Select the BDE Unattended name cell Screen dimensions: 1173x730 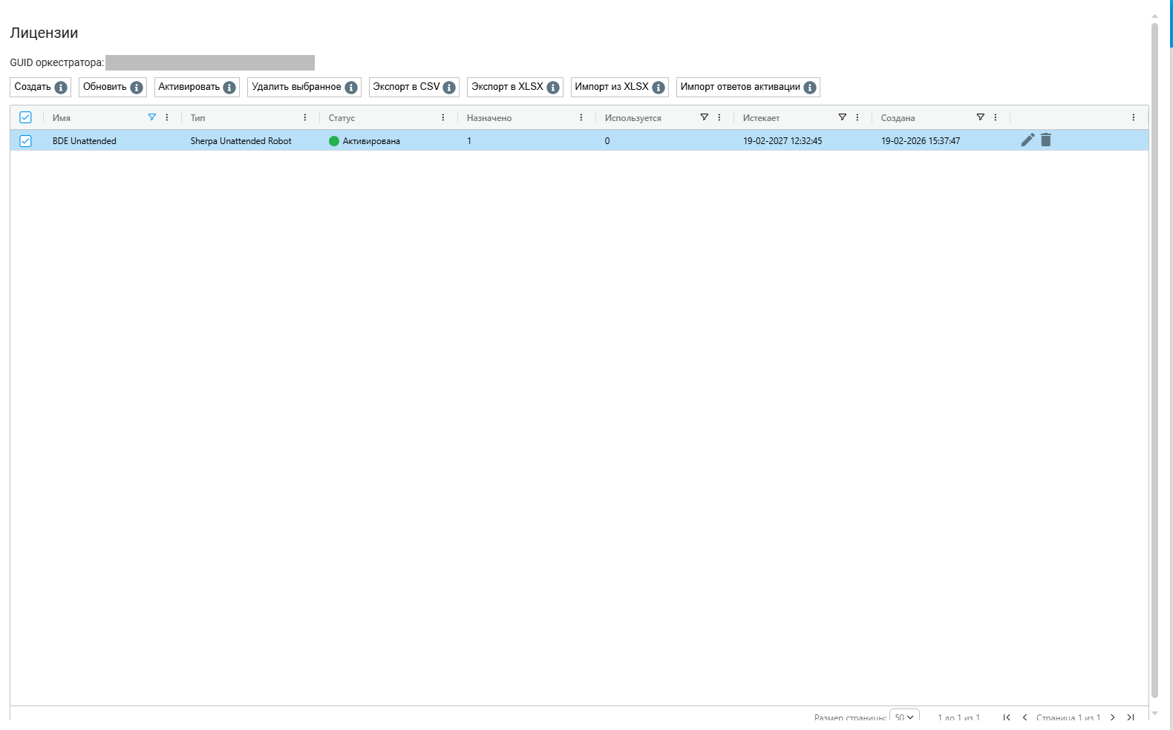point(85,141)
